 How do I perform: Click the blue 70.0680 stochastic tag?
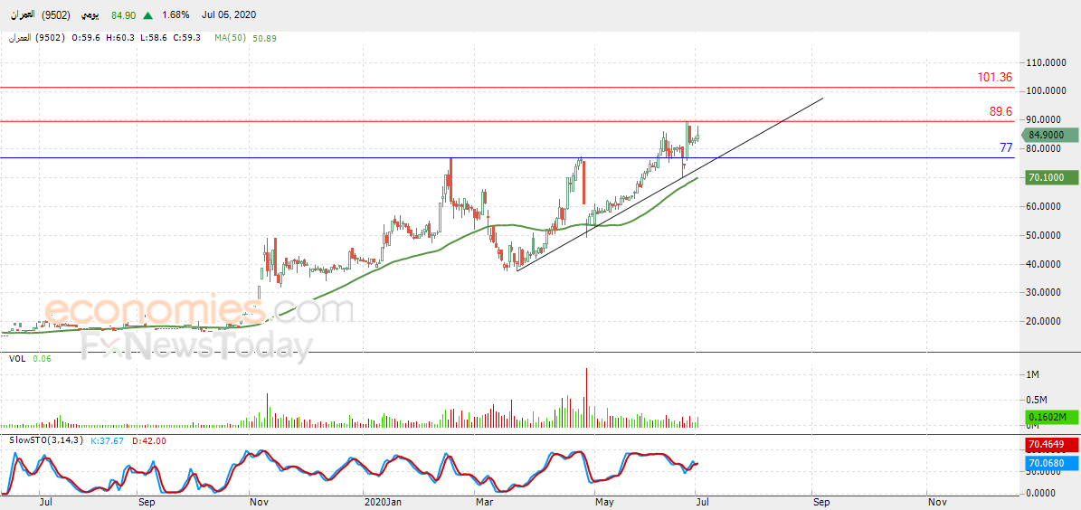click(x=1050, y=464)
